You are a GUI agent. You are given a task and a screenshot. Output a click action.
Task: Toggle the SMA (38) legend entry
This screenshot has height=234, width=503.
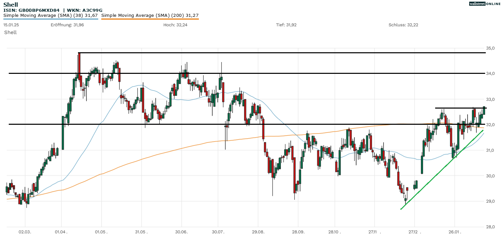pyautogui.click(x=51, y=15)
